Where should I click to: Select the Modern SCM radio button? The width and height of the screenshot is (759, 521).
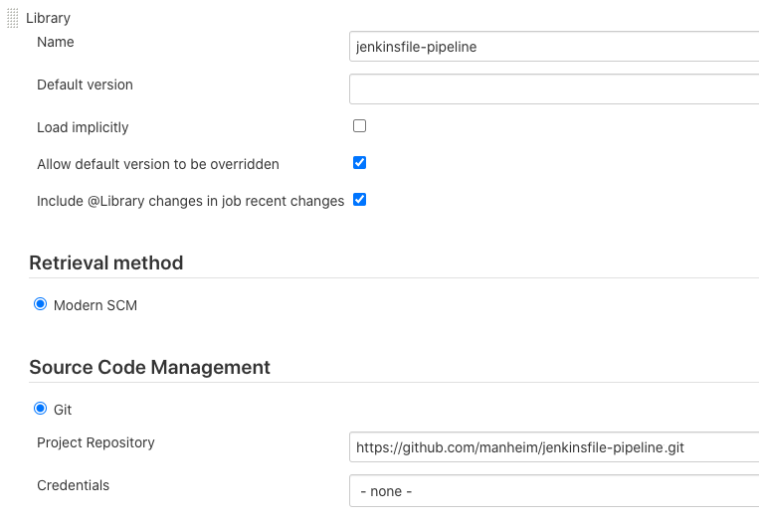pos(41,304)
